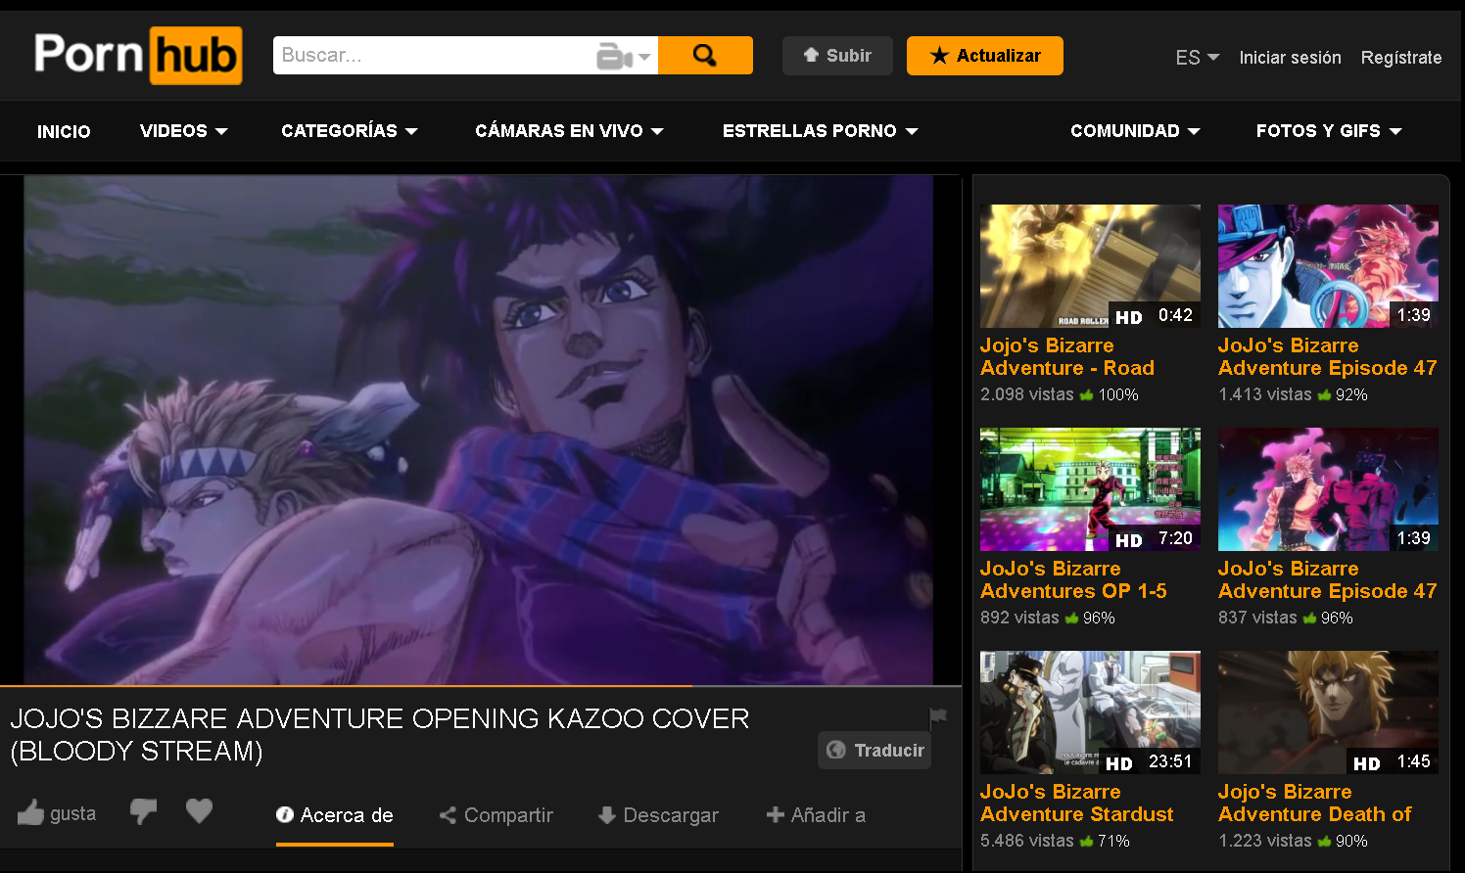Open the search type dropdown arrow
This screenshot has width=1465, height=873.
coord(644,57)
